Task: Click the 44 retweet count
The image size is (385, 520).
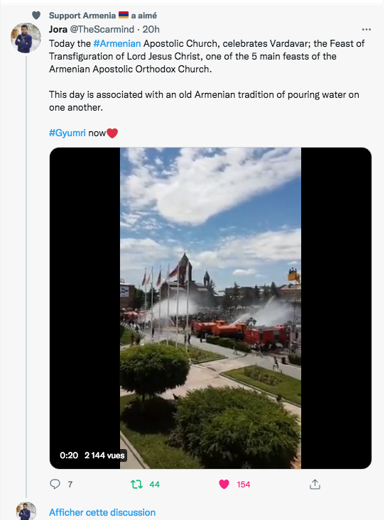Action: [154, 485]
